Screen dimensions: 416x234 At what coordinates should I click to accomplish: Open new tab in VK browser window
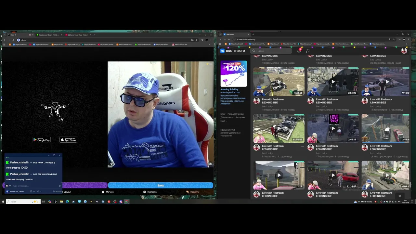tap(253, 34)
